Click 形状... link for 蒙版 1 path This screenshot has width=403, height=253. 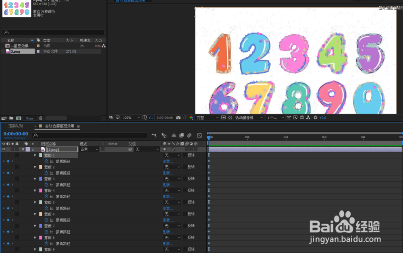coord(168,161)
